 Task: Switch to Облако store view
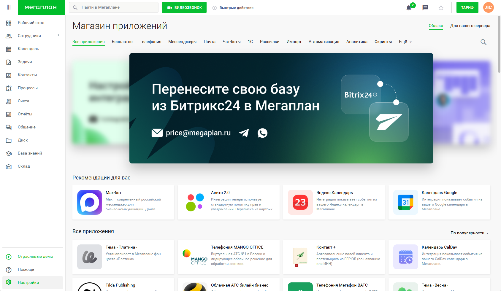[x=436, y=26]
